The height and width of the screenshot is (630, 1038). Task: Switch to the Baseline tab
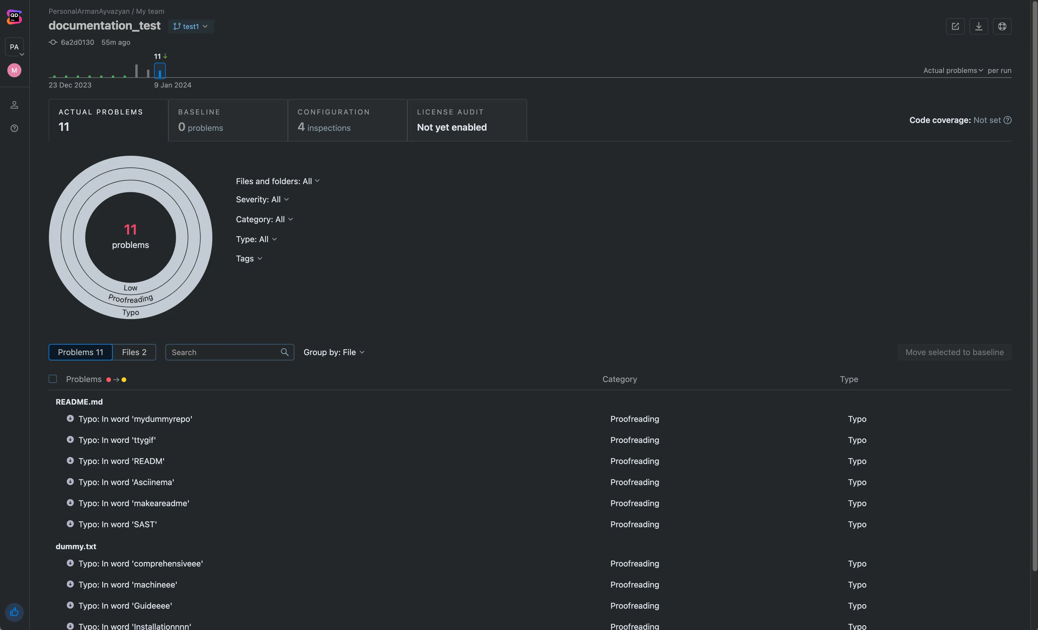228,120
